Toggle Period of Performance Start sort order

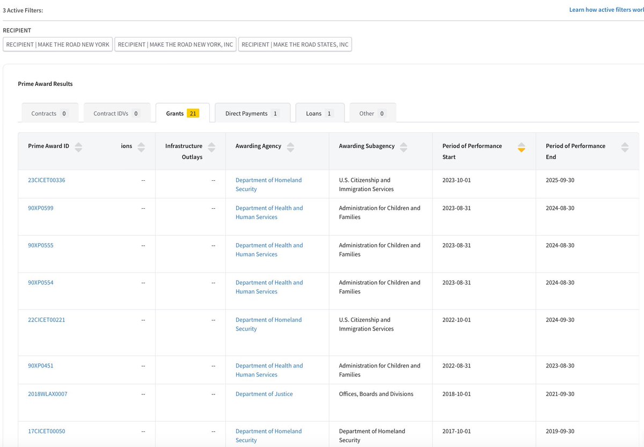(521, 147)
